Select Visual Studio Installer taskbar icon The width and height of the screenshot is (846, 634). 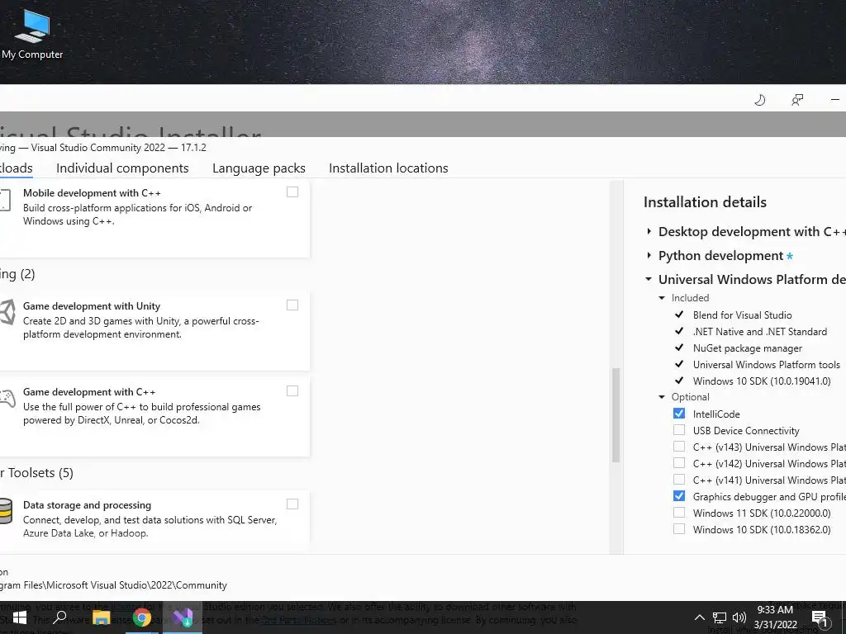pyautogui.click(x=183, y=617)
